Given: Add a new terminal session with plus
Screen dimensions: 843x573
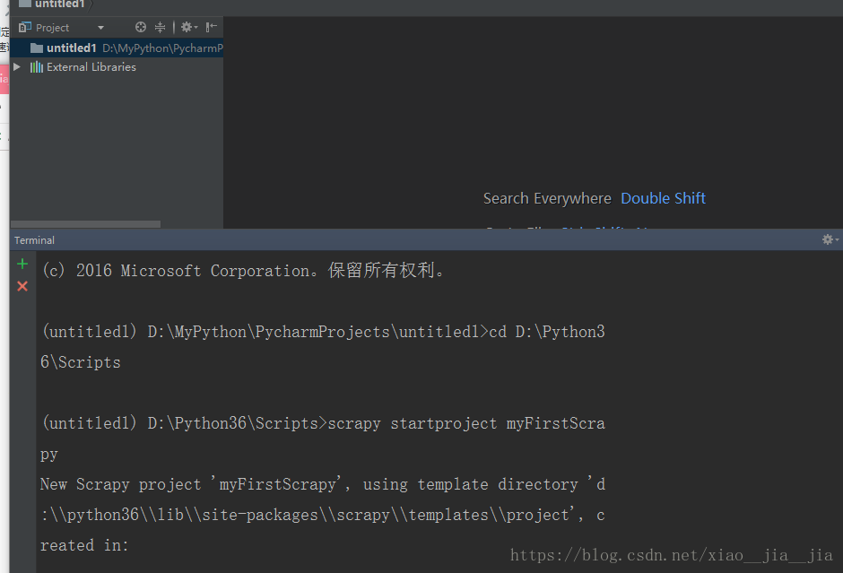Looking at the screenshot, I should coord(22,264).
